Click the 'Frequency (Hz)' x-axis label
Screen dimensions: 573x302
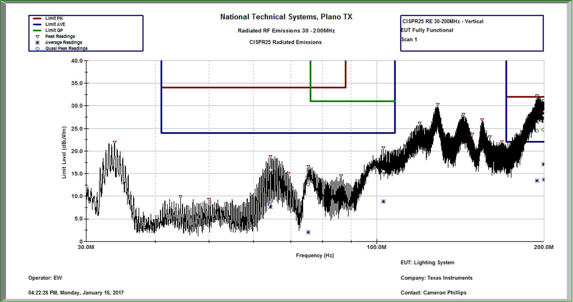(x=315, y=255)
